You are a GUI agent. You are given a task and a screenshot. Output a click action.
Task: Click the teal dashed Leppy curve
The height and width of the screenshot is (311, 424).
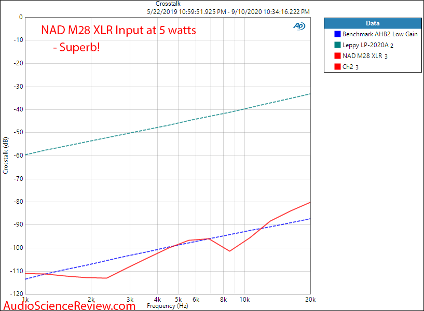[168, 124]
